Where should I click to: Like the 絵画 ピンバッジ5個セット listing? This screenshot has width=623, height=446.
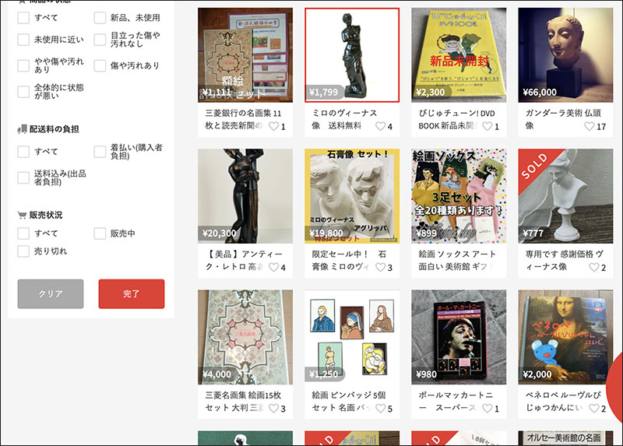pyautogui.click(x=380, y=409)
